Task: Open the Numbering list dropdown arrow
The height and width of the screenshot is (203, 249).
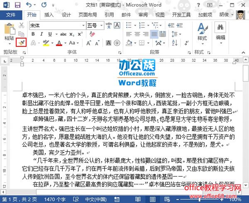Action: (x=148, y=25)
